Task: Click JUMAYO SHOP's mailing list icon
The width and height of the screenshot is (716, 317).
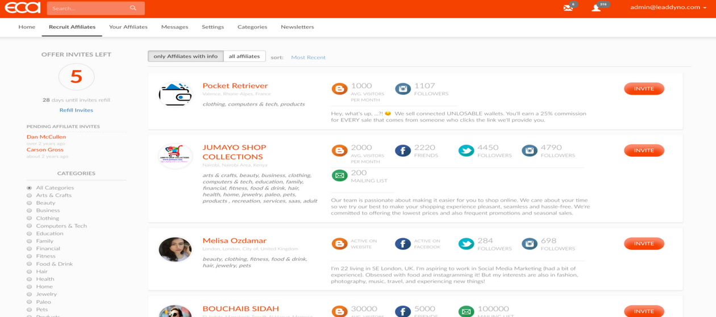Action: tap(339, 176)
